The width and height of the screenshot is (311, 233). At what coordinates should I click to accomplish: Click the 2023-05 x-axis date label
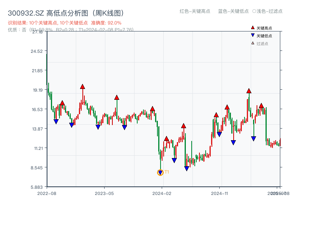point(104,193)
